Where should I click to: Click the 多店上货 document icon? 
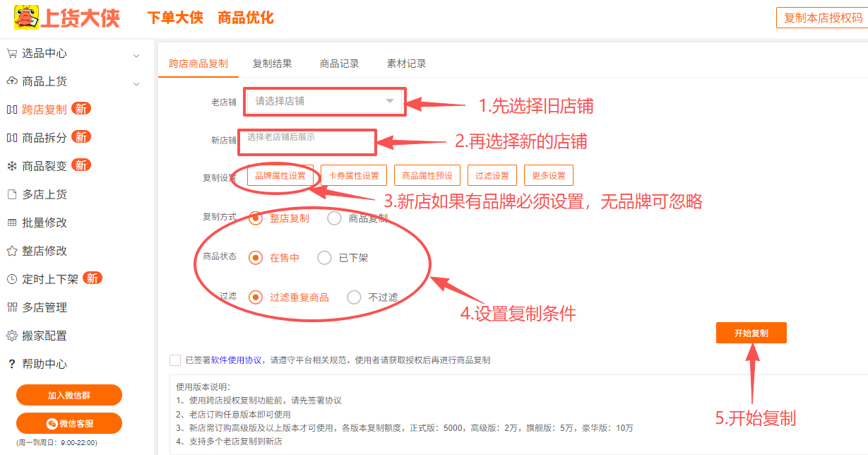[x=11, y=194]
